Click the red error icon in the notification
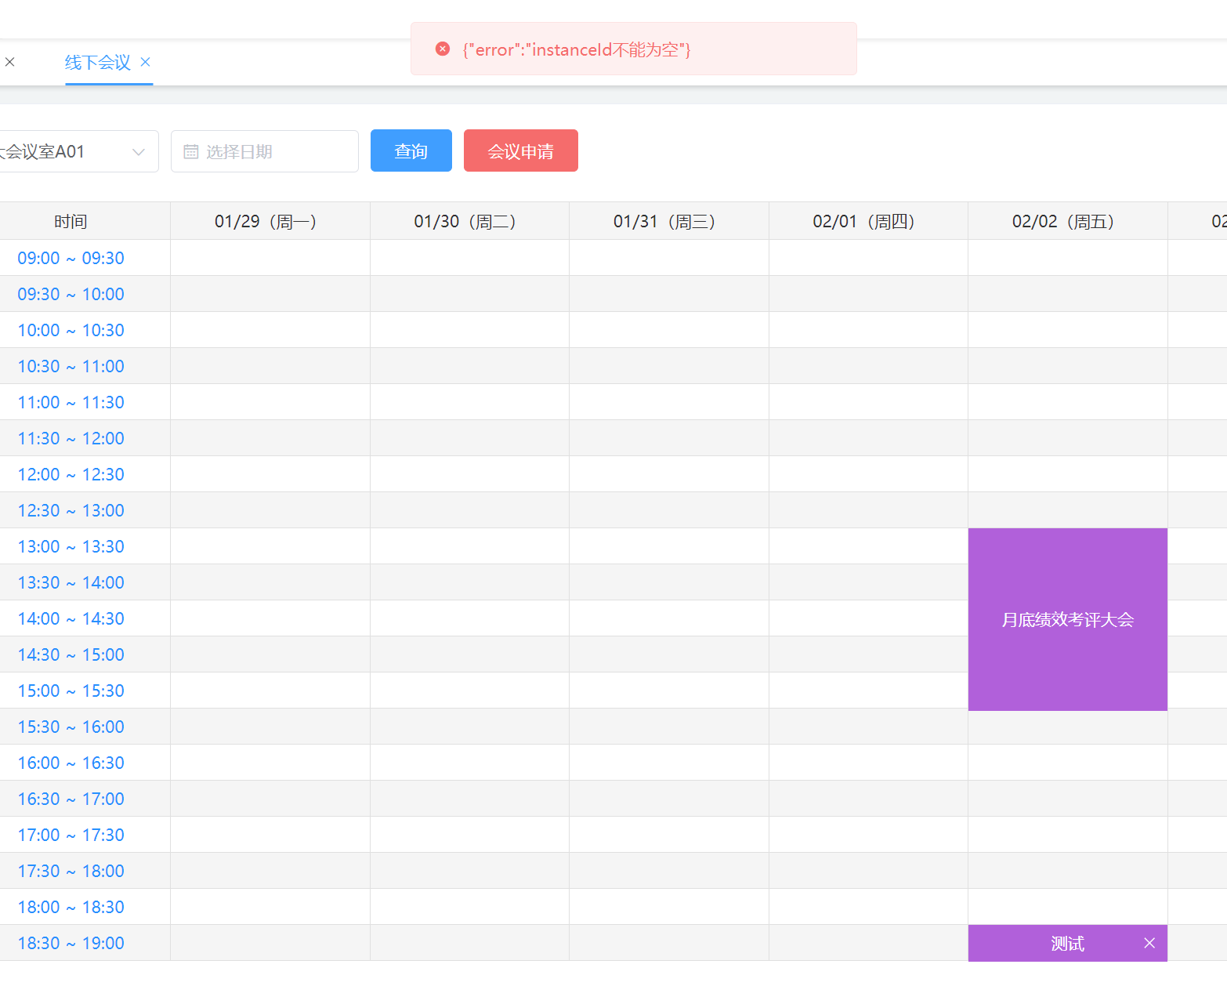The width and height of the screenshot is (1227, 986). tap(443, 49)
